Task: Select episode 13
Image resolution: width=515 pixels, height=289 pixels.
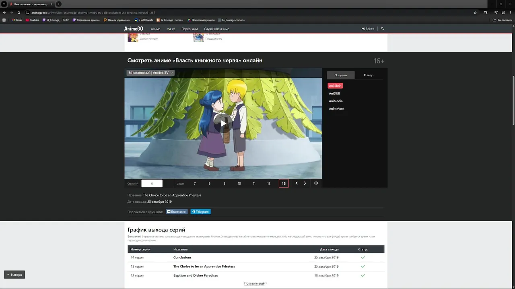Action: tap(284, 183)
